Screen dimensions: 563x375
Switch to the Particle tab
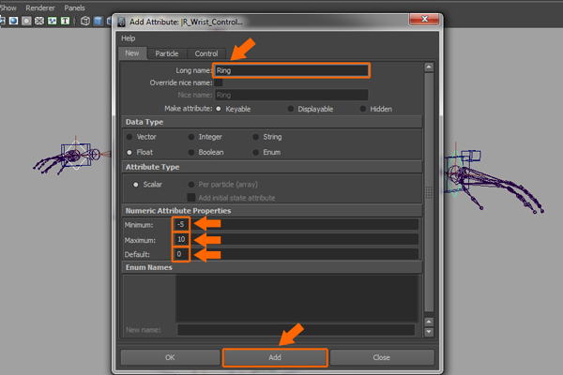pos(167,53)
